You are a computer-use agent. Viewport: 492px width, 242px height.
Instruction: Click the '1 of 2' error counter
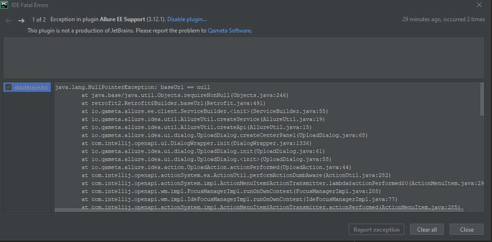click(39, 19)
